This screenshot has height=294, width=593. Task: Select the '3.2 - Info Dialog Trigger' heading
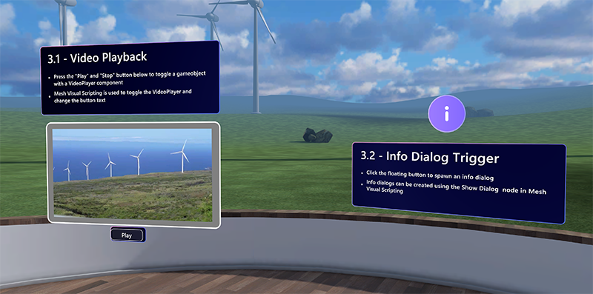coord(430,158)
